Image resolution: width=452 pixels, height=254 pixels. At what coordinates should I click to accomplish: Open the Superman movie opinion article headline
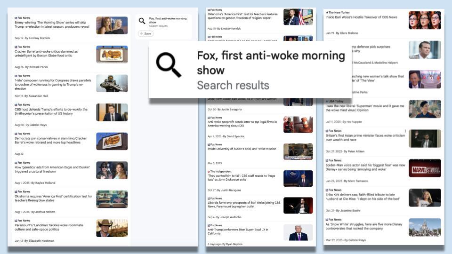[364, 108]
